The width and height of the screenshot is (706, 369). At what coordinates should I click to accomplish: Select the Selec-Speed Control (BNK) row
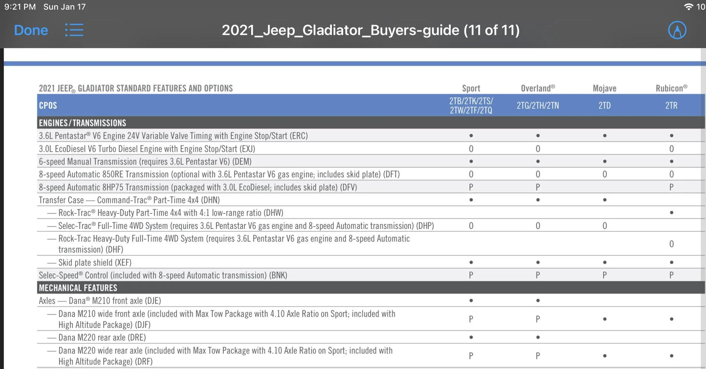371,275
